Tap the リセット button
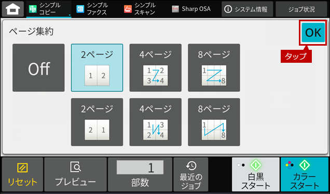The image size is (330, 194). (x=22, y=174)
